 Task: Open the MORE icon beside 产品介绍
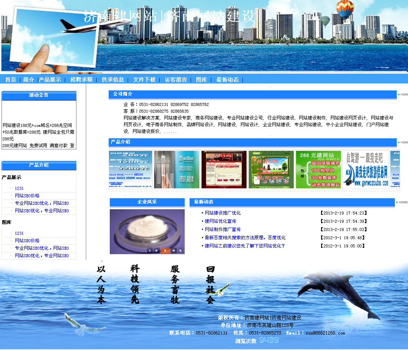(x=403, y=143)
